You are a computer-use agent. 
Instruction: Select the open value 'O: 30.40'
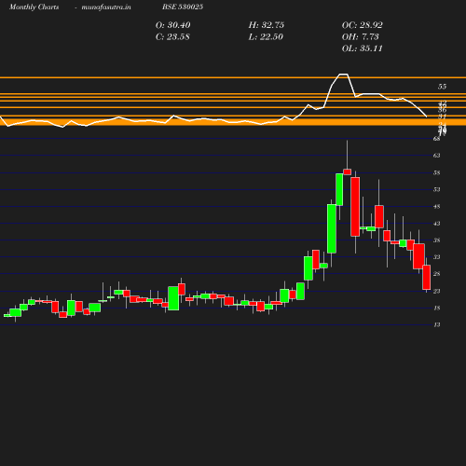click(172, 25)
